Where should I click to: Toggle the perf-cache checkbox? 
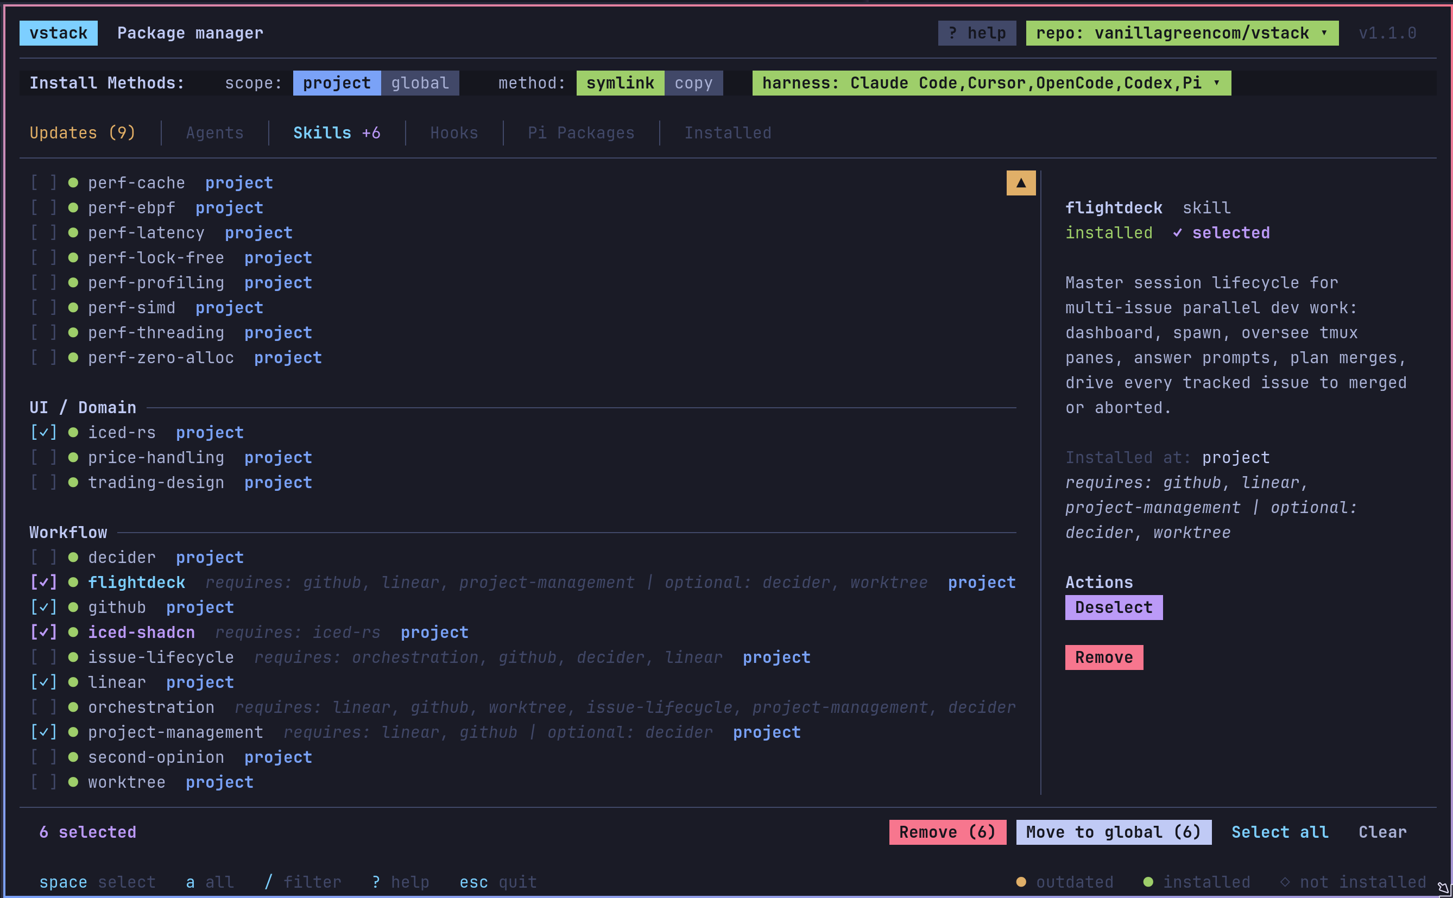pyautogui.click(x=43, y=183)
